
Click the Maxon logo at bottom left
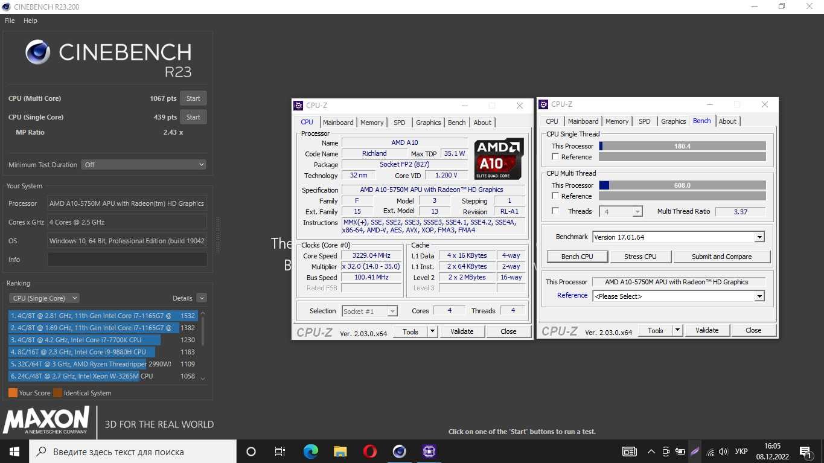46,420
